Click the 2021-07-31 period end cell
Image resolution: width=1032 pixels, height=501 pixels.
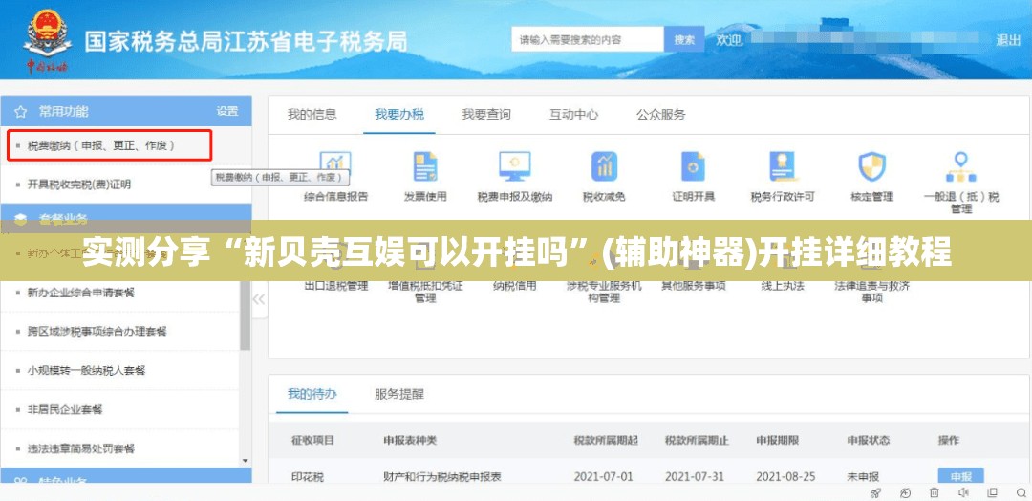tap(695, 477)
